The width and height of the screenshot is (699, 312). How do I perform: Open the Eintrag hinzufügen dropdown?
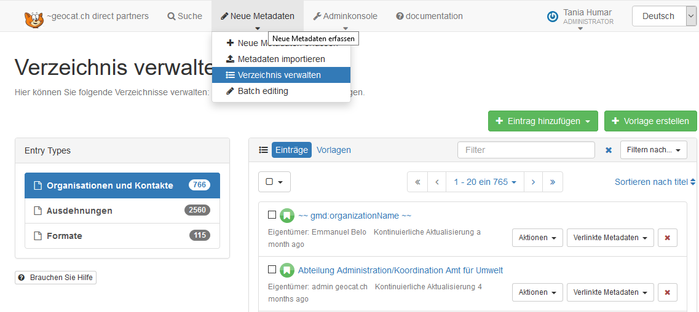pyautogui.click(x=543, y=121)
